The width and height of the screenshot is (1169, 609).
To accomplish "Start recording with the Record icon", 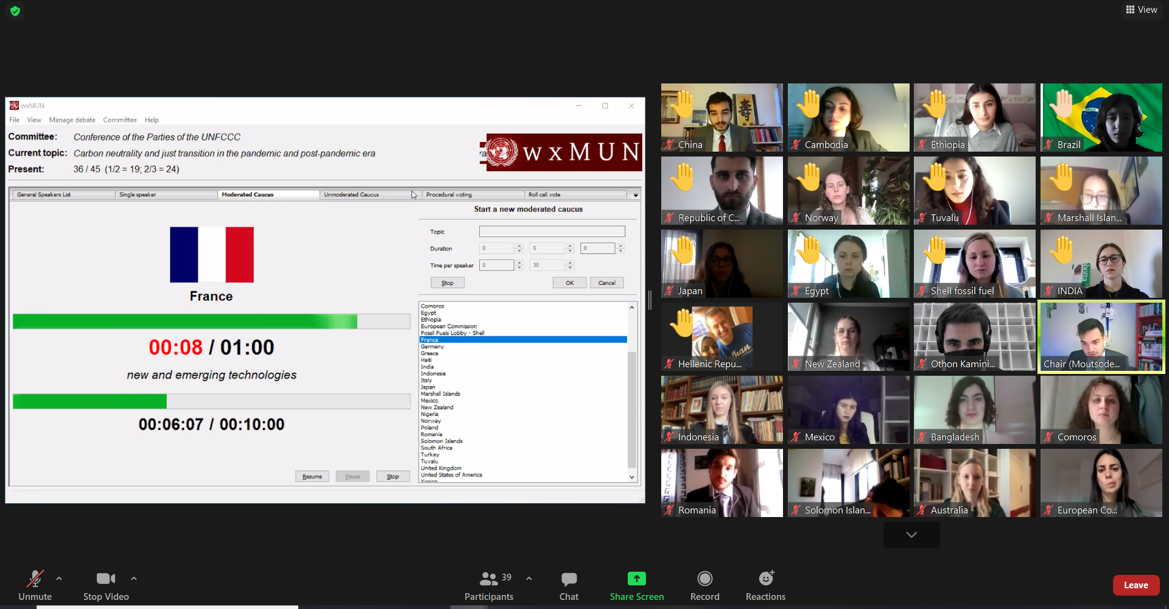I will click(704, 579).
